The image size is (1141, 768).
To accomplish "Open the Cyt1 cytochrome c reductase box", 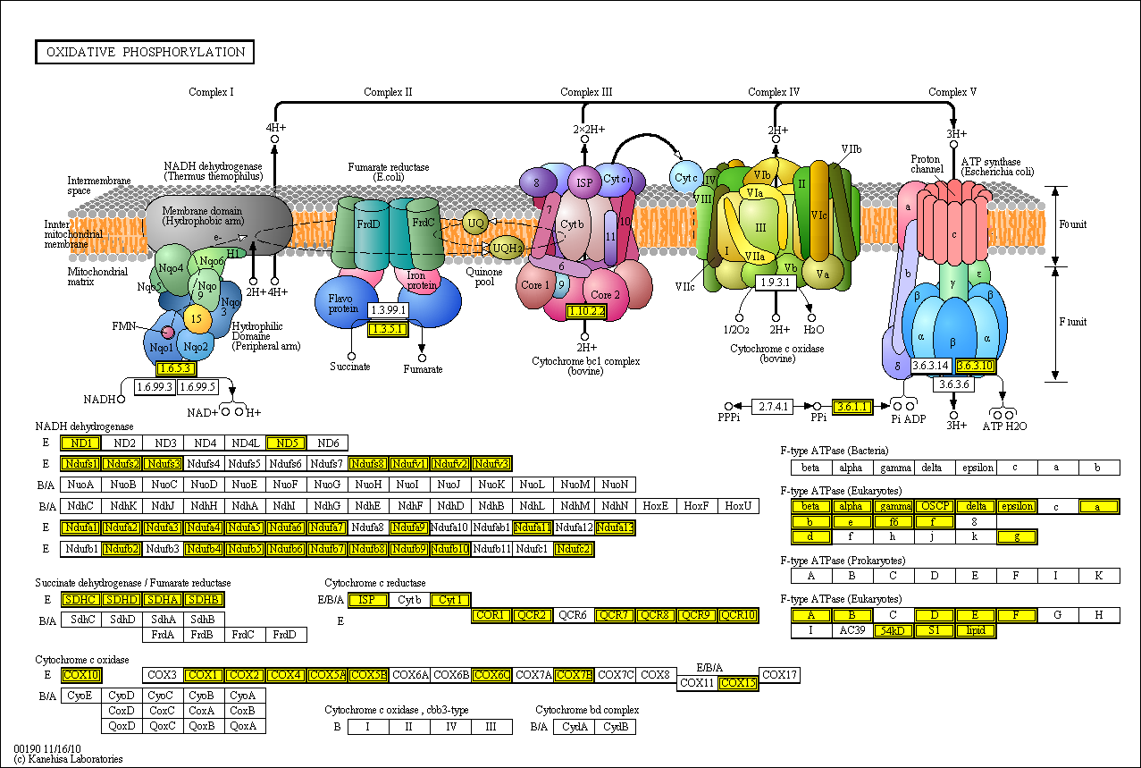I will pyautogui.click(x=449, y=599).
